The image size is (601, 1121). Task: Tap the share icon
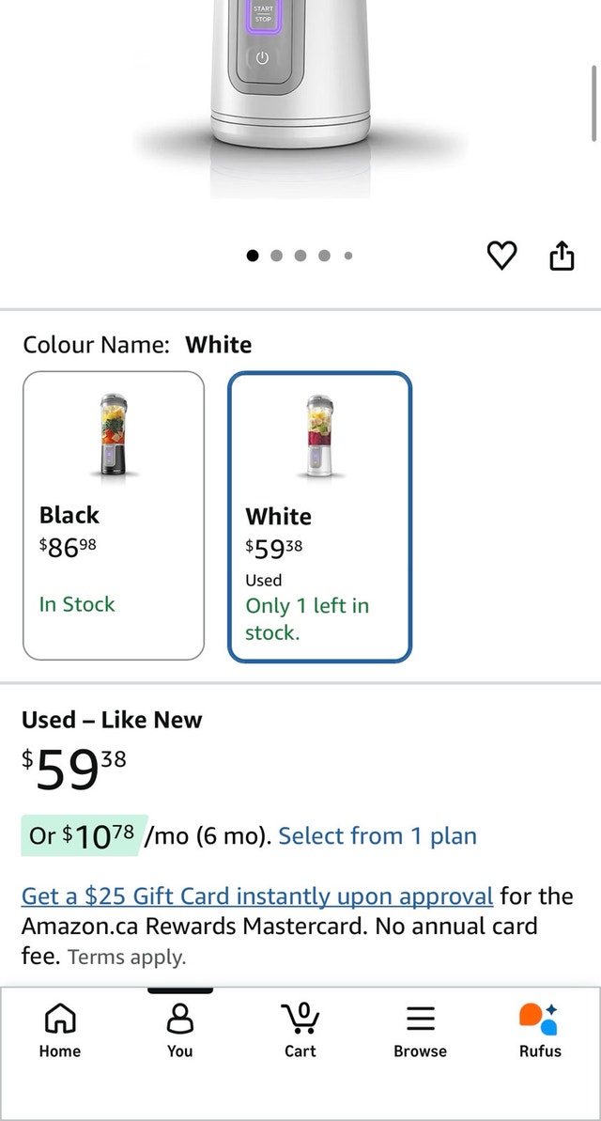[562, 256]
